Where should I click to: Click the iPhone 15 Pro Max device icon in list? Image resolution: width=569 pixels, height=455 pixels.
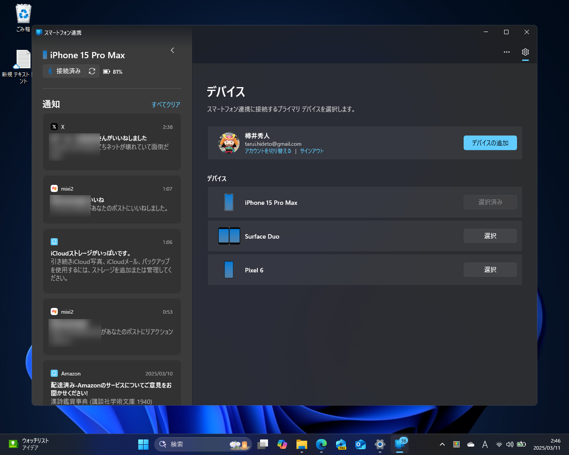[x=229, y=202]
